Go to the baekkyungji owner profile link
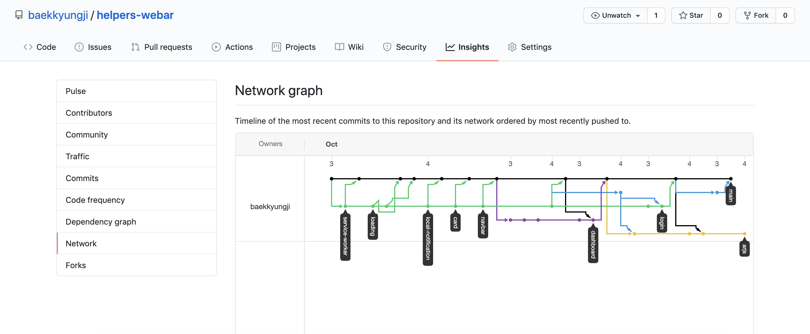Screen dimensions: 810x334 tap(58, 15)
